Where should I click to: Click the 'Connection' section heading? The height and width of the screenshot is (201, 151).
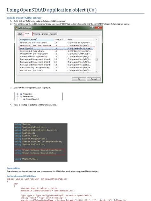tap(13, 168)
